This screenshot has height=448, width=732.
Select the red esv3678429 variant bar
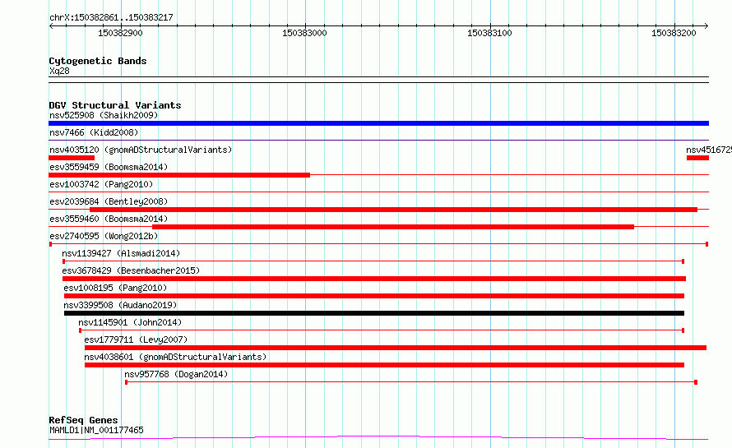[374, 279]
